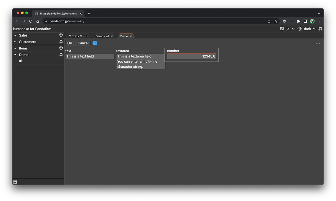Click the archive icon at sidebar bottom
The height and width of the screenshot is (201, 336).
tap(15, 182)
